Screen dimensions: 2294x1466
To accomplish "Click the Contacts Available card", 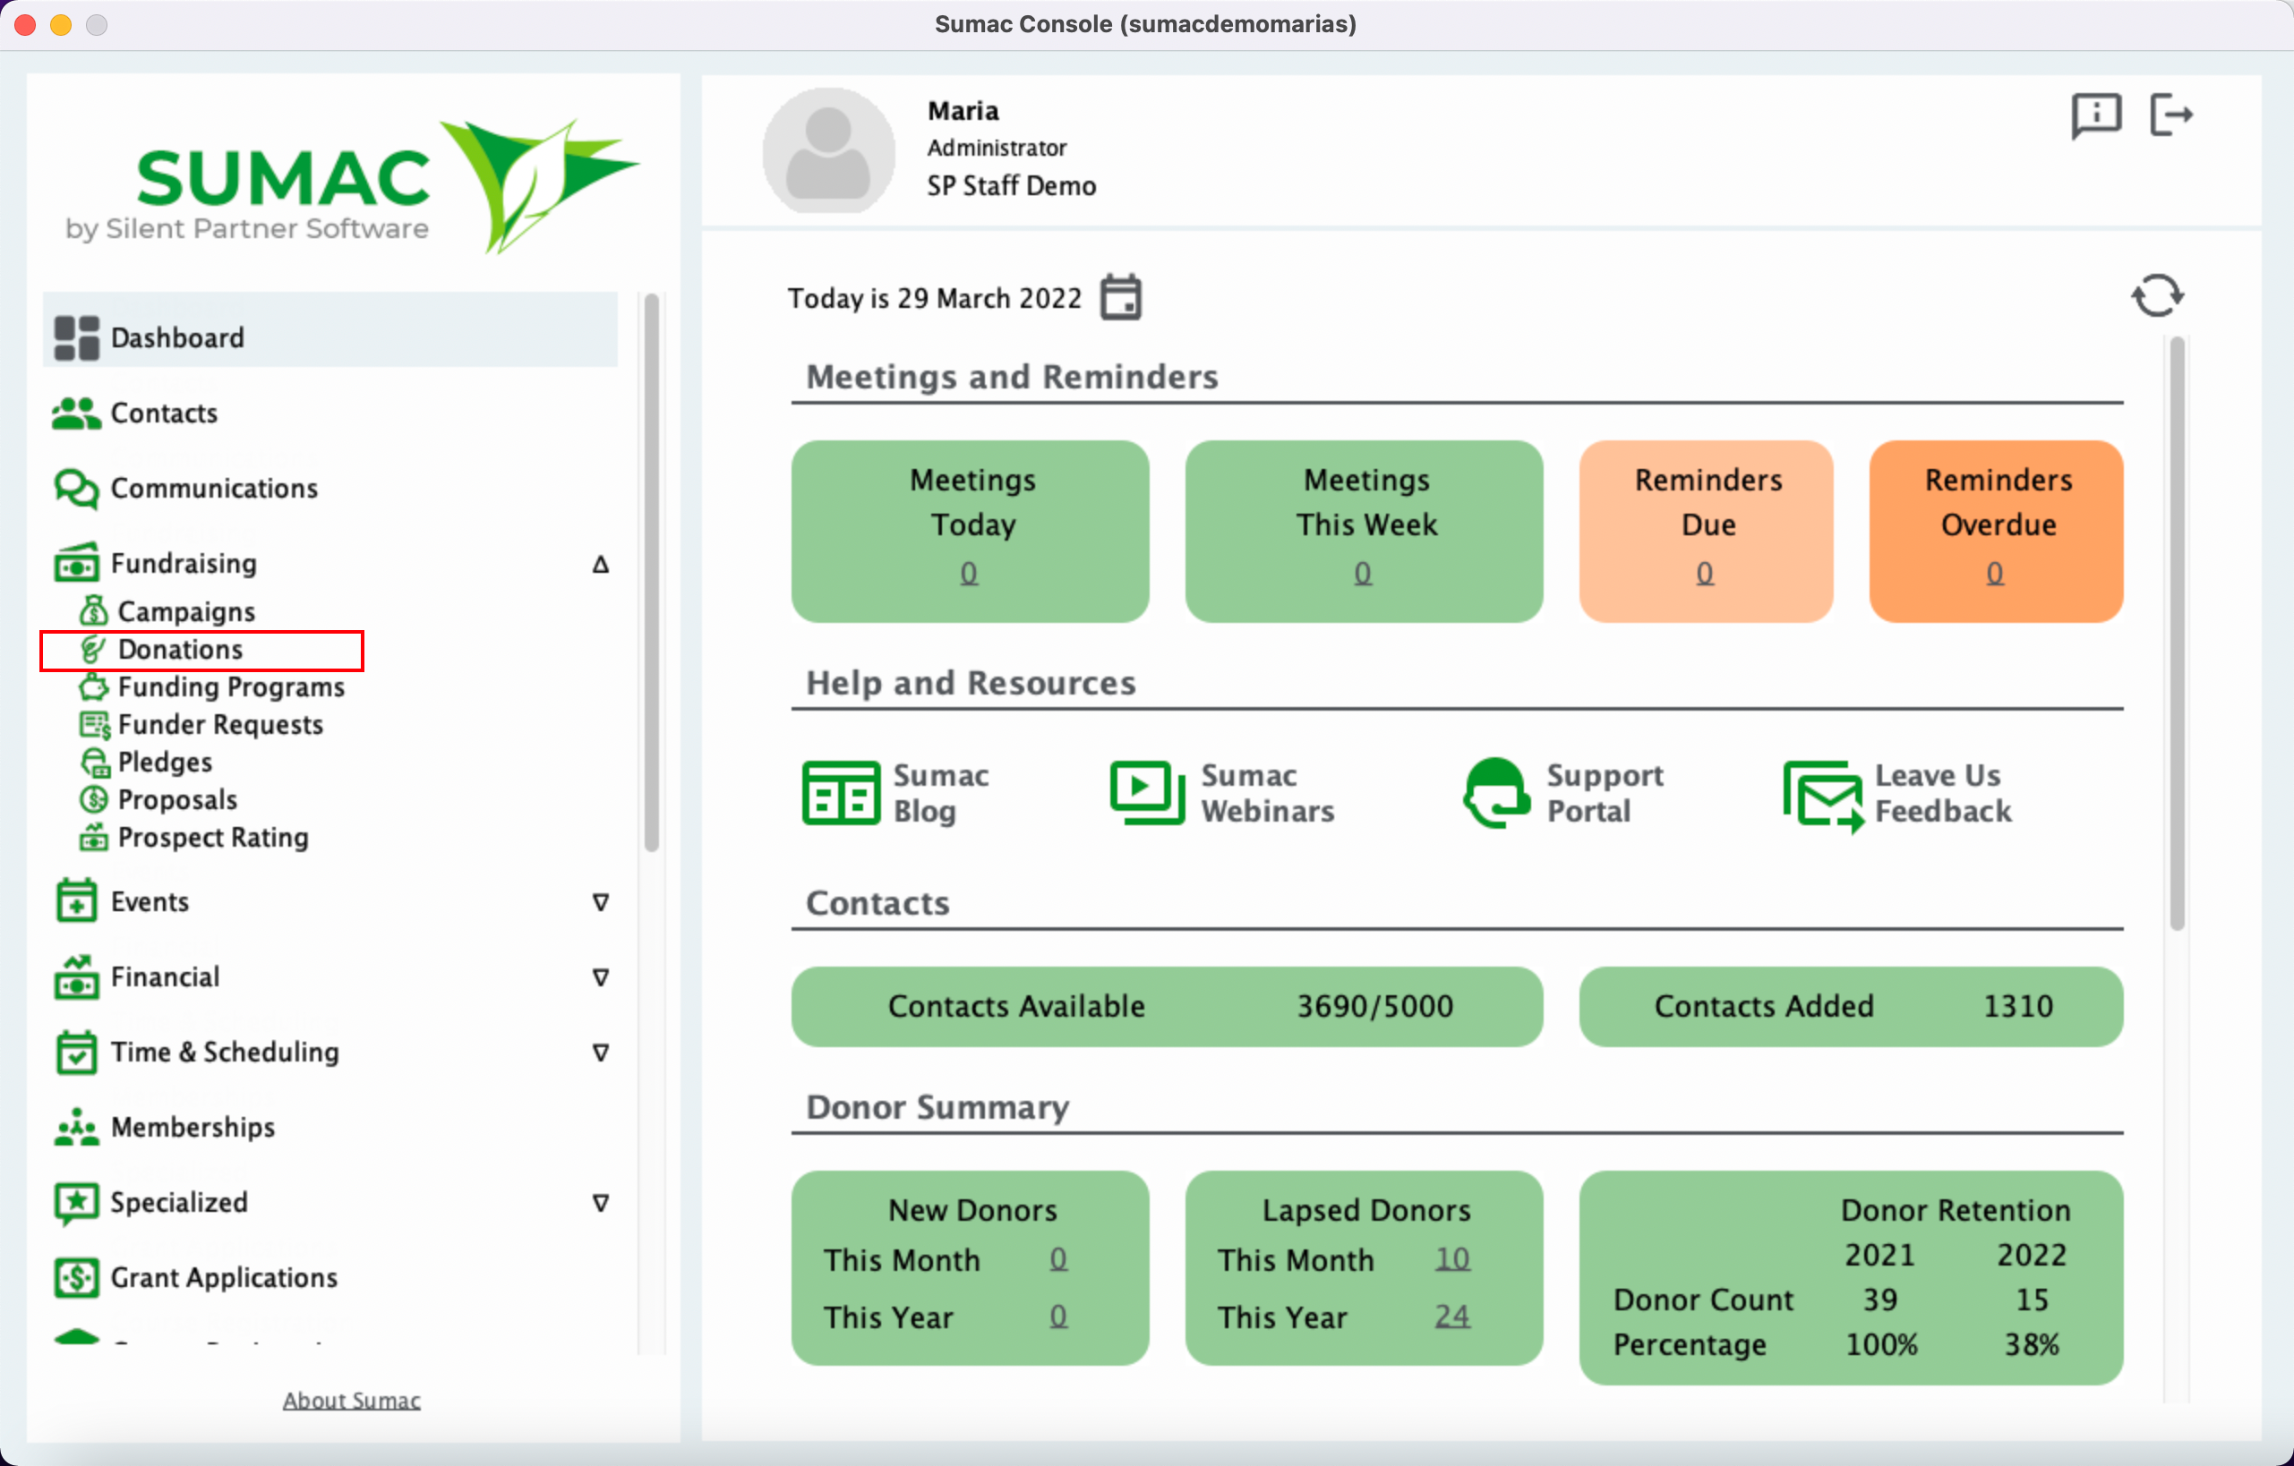I will (x=1167, y=1006).
